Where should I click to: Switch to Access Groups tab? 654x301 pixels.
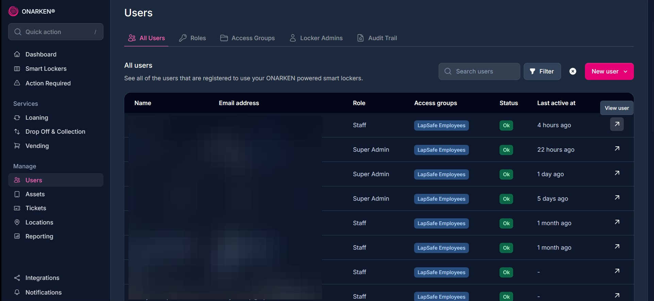[248, 38]
